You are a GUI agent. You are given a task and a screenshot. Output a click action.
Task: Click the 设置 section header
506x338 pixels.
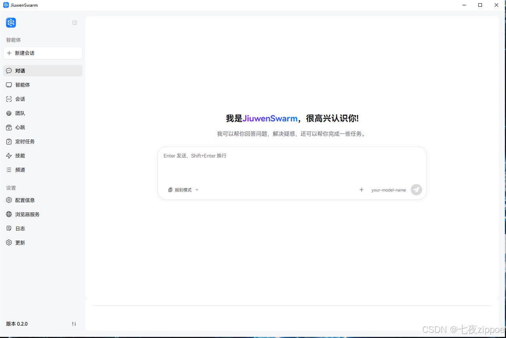click(11, 188)
